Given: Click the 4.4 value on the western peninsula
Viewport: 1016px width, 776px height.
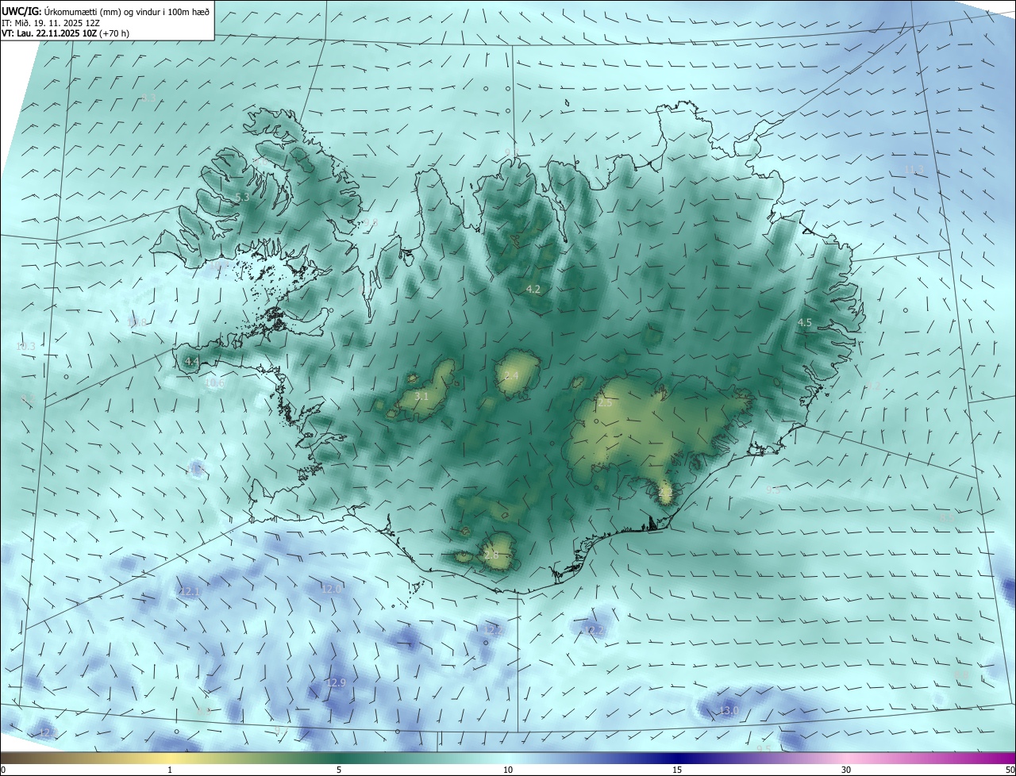Looking at the screenshot, I should 191,361.
